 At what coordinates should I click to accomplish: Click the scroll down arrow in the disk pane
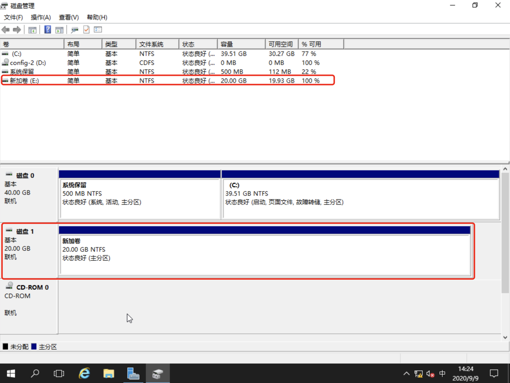pyautogui.click(x=505, y=337)
